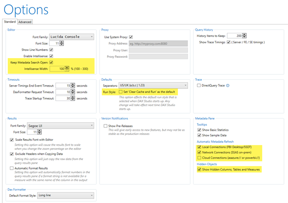The height and width of the screenshot is (203, 288).
Task: Toggle Use System Proxy checkbox
Action: tap(131, 37)
